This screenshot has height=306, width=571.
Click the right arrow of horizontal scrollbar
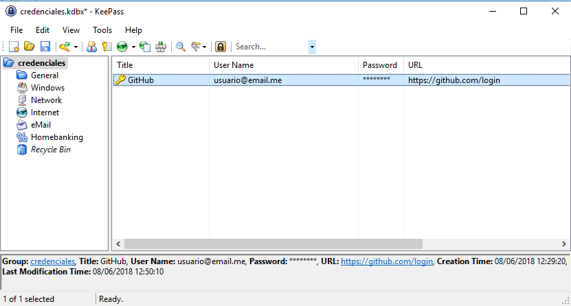pos(563,244)
